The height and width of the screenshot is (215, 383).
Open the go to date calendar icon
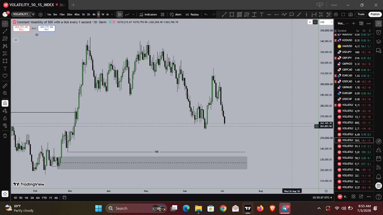point(64,197)
